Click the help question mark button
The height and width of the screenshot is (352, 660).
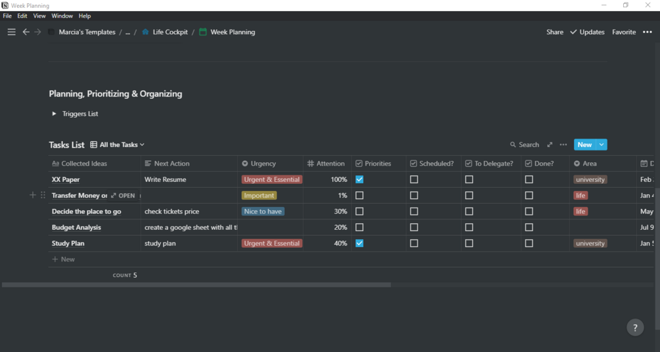pos(635,327)
